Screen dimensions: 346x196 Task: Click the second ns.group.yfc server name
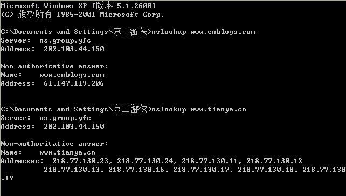coord(65,118)
